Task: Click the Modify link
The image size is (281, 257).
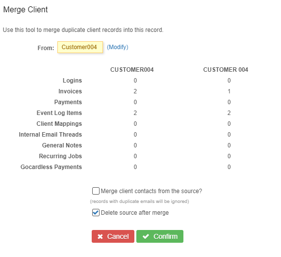Action: [x=118, y=47]
